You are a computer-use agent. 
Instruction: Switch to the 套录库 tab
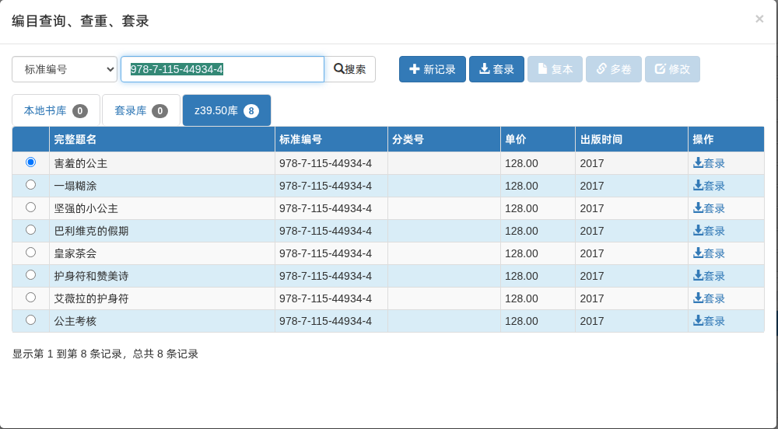pos(141,110)
